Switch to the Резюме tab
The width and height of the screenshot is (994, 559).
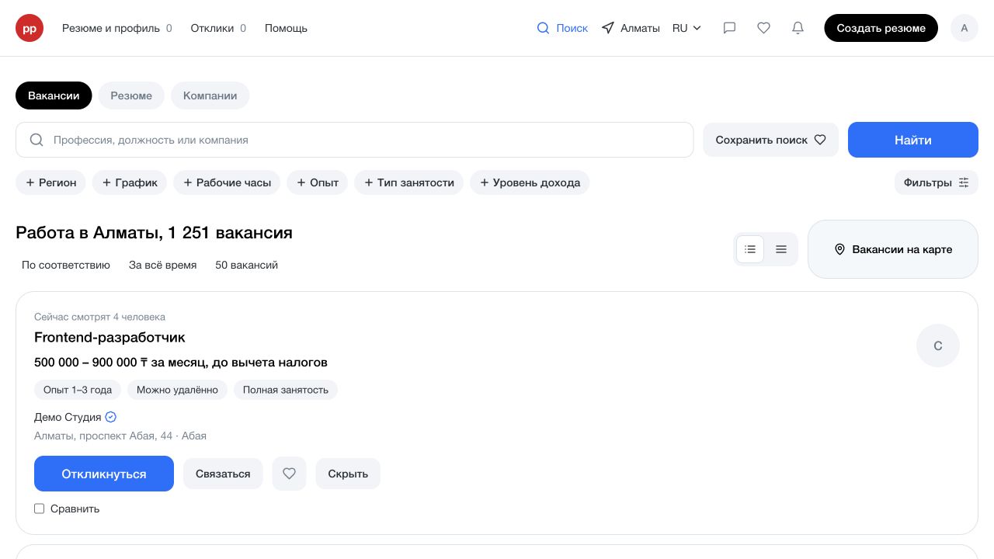(x=131, y=95)
